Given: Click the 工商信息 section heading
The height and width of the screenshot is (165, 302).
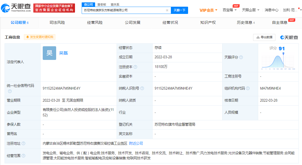Looking at the screenshot, I should (x=12, y=37).
